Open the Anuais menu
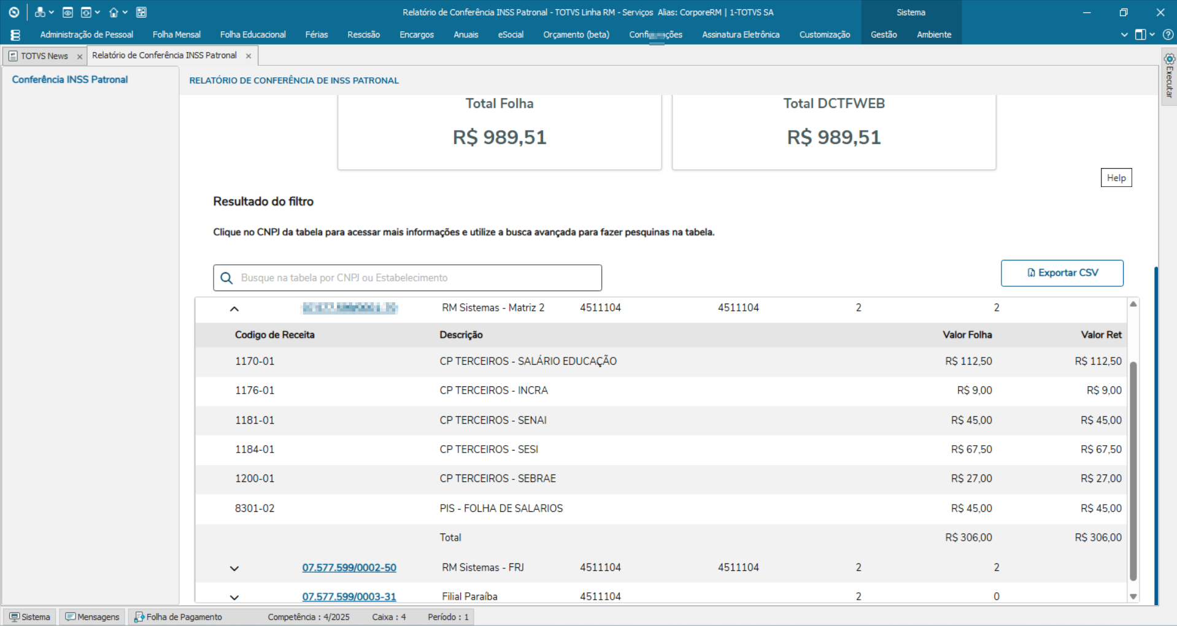Image resolution: width=1177 pixels, height=626 pixels. pos(466,34)
